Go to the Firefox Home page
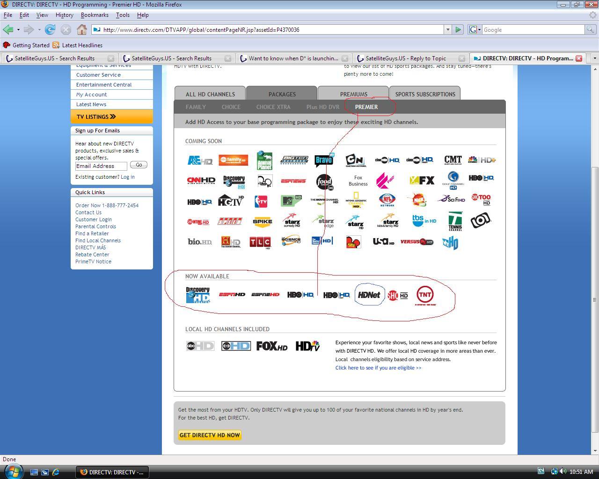Viewport: 599px width, 479px height. click(82, 29)
